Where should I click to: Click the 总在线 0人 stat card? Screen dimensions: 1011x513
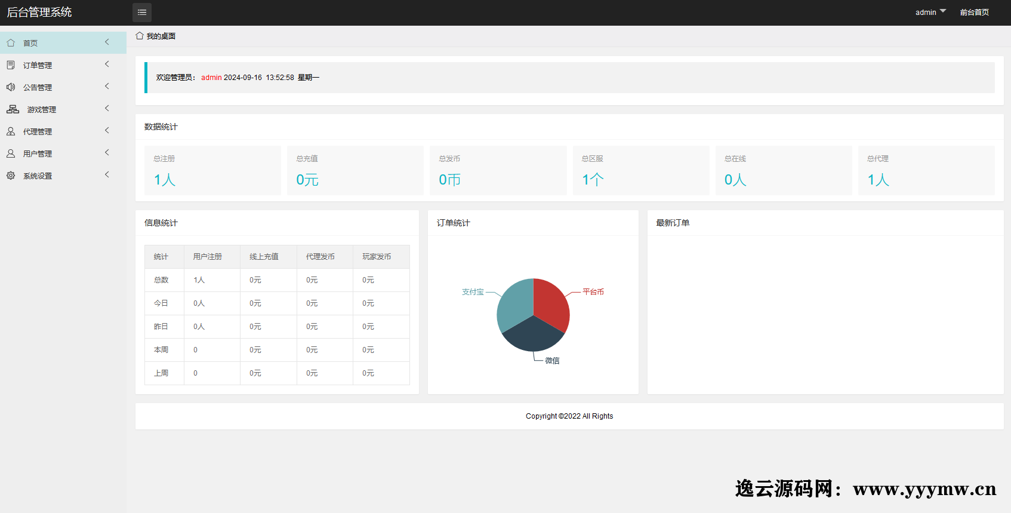[x=784, y=170]
